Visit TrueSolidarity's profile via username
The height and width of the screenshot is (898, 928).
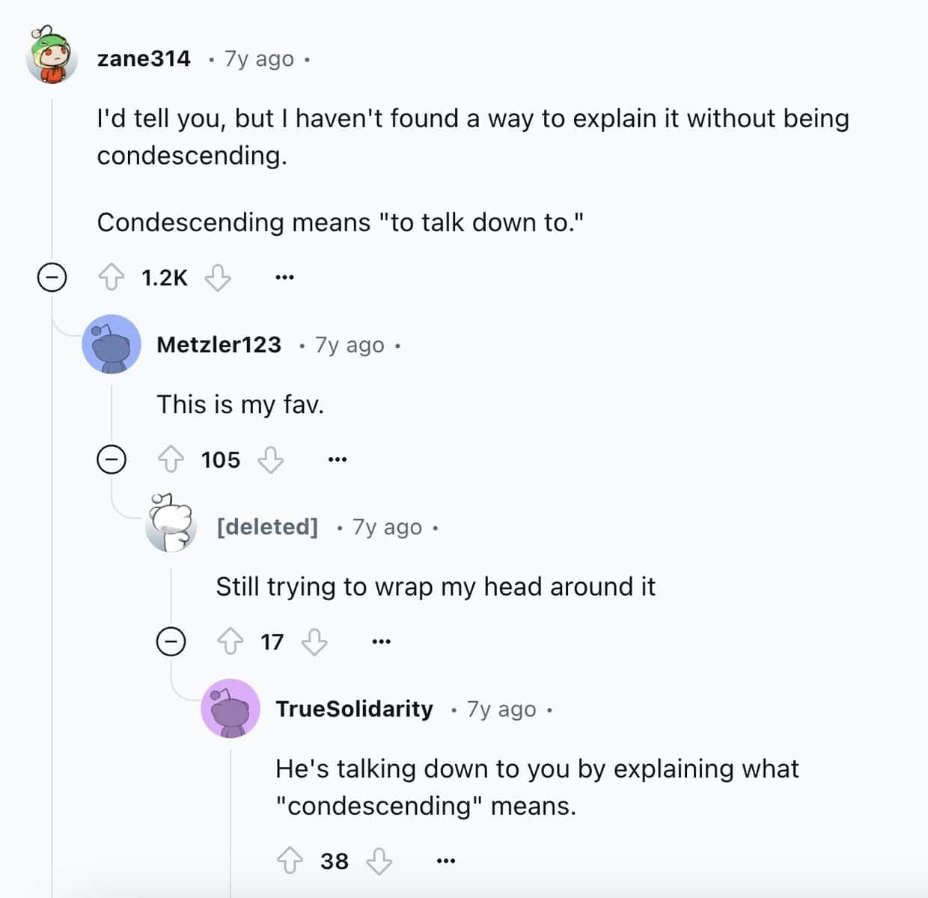(354, 709)
